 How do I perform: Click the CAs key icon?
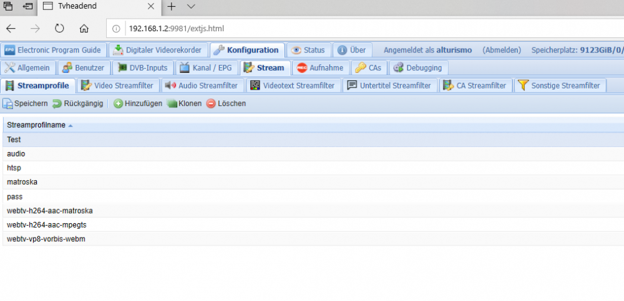pyautogui.click(x=361, y=67)
